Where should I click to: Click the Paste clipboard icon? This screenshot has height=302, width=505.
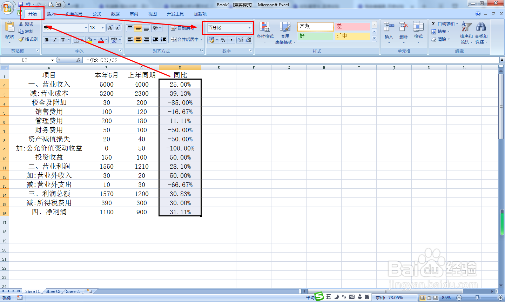pyautogui.click(x=9, y=27)
